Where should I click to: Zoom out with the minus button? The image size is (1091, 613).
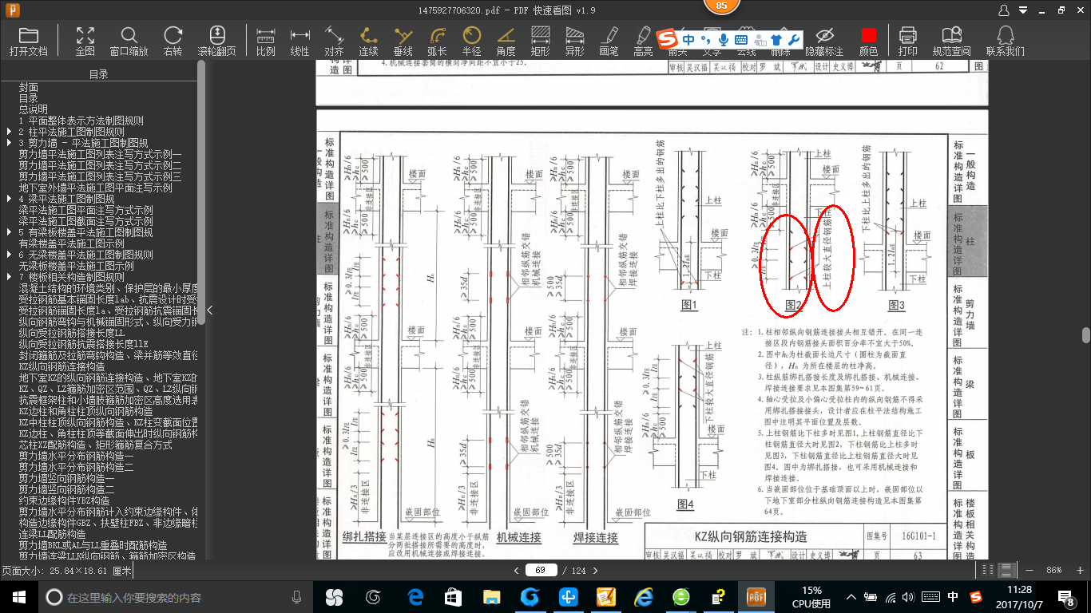1030,570
